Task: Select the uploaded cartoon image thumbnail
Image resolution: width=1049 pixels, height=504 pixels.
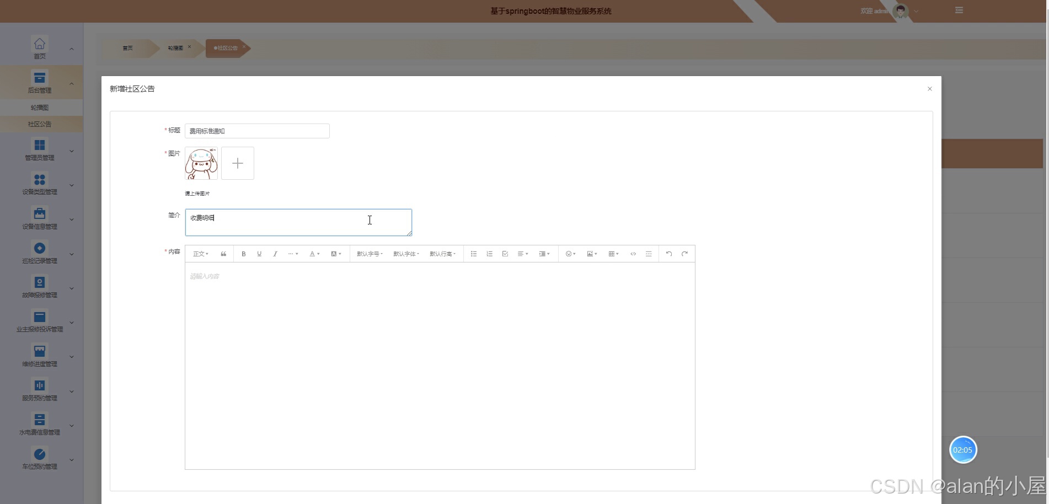Action: coord(201,163)
